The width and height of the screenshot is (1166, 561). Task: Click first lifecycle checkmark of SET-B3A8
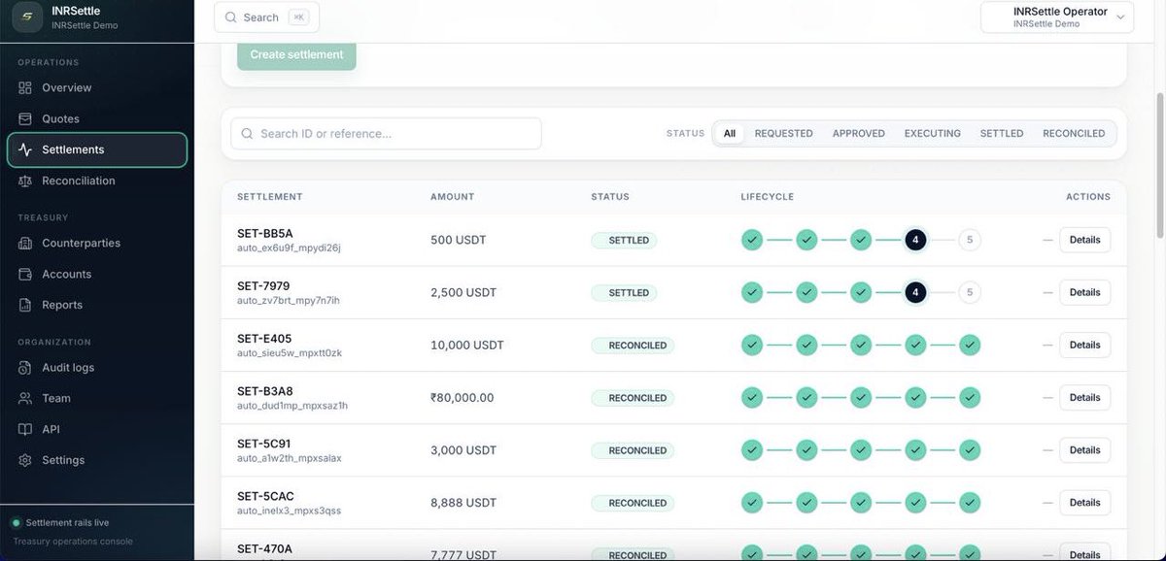752,397
